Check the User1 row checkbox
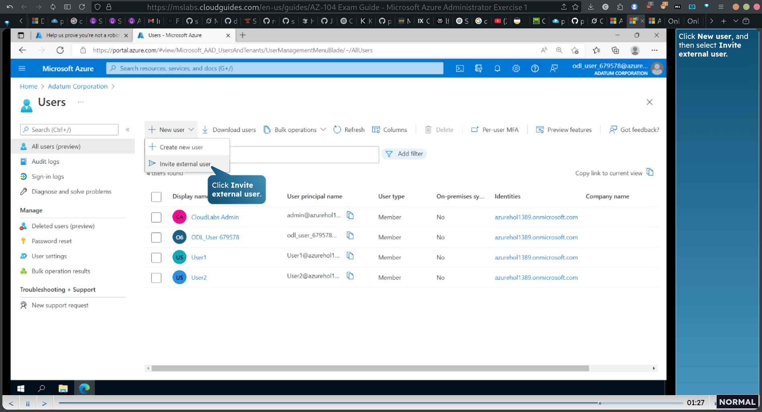The image size is (762, 412). (156, 258)
